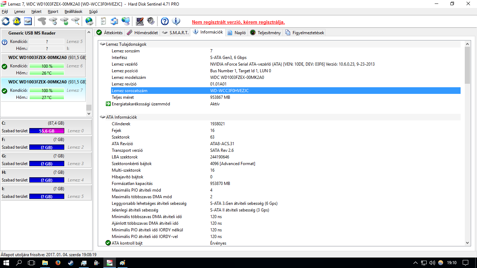Screen dimensions: 477x268
Task: Click the refresh with warning triangle icon
Action: pos(17,21)
